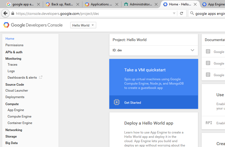Click the Google favicon on first tab
The image size is (225, 147).
tap(9, 4)
